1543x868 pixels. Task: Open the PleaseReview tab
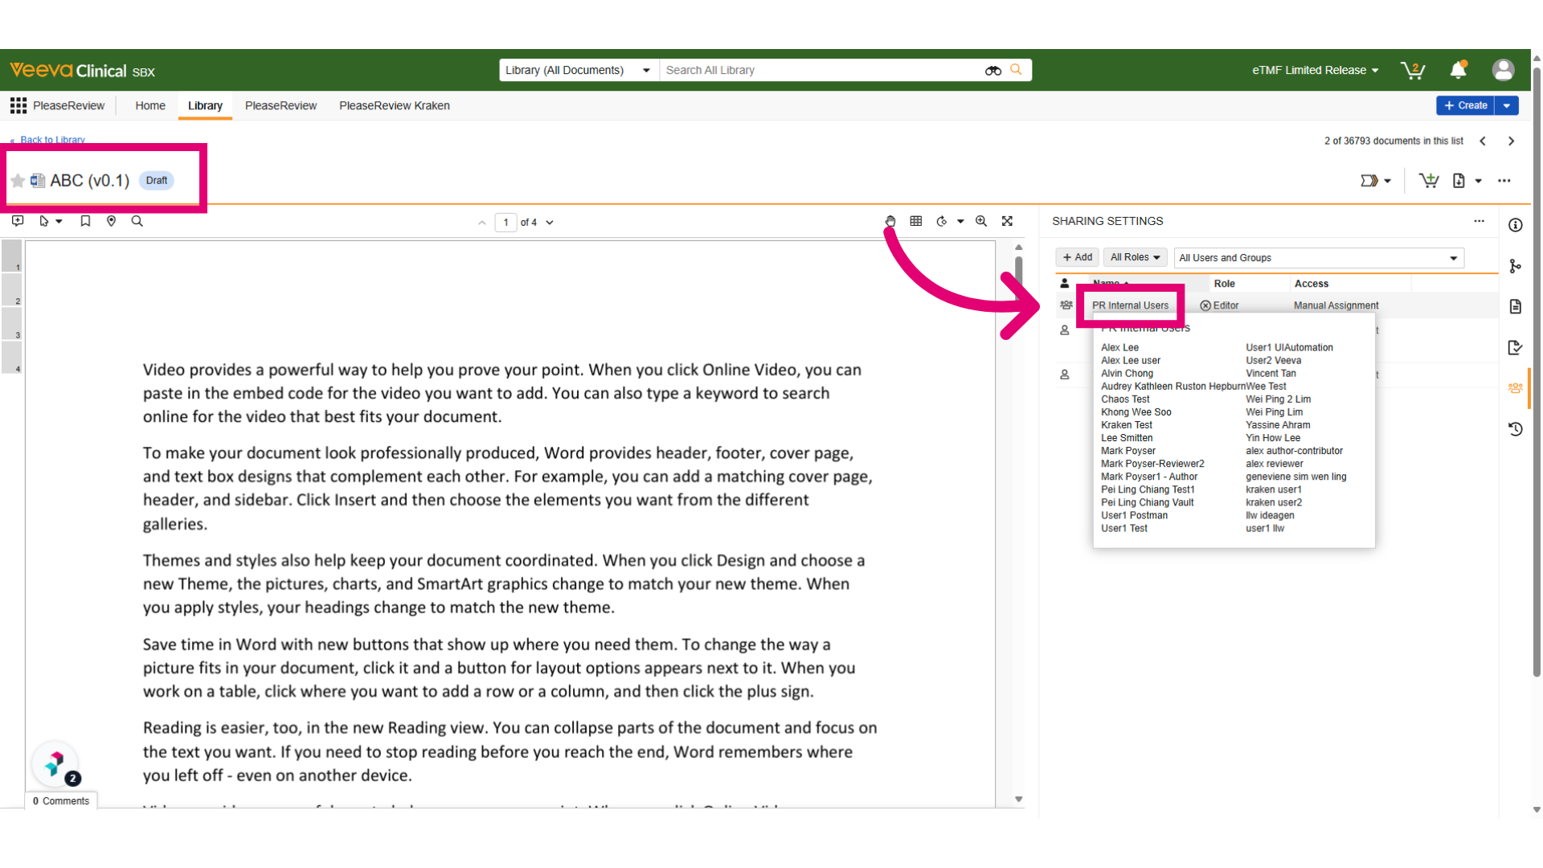click(280, 105)
